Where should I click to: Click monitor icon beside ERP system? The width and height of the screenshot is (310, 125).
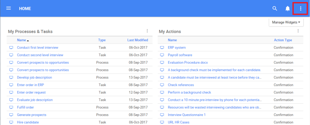[162, 48]
